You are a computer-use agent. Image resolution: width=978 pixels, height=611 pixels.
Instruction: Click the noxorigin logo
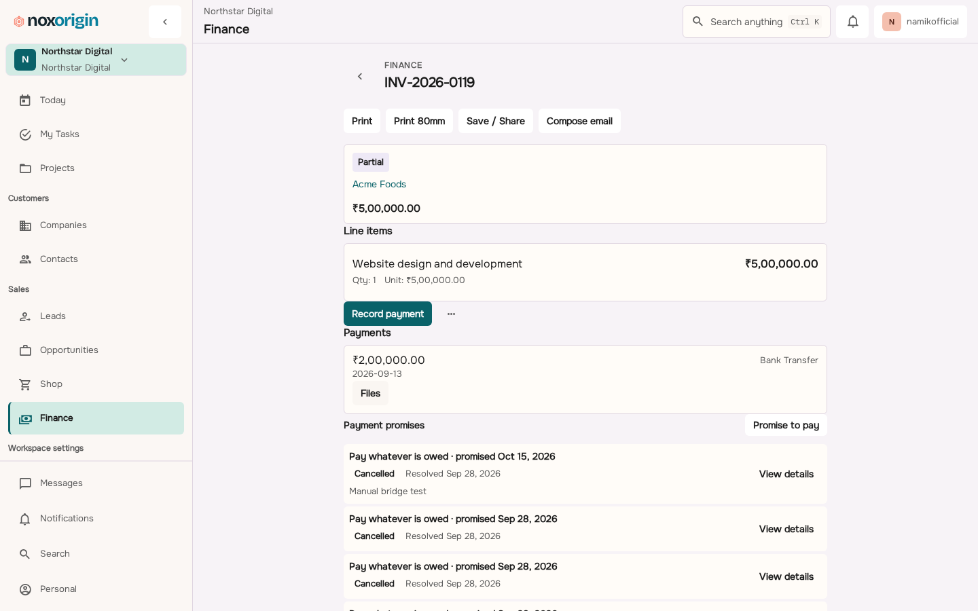tap(56, 22)
